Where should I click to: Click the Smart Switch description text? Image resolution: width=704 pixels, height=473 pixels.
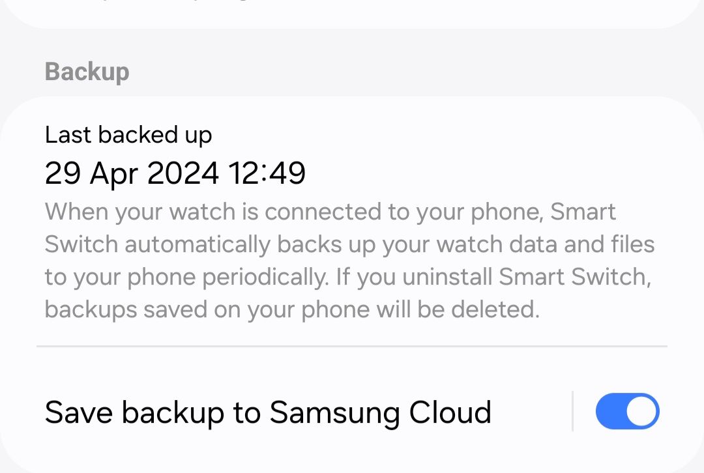pos(350,260)
